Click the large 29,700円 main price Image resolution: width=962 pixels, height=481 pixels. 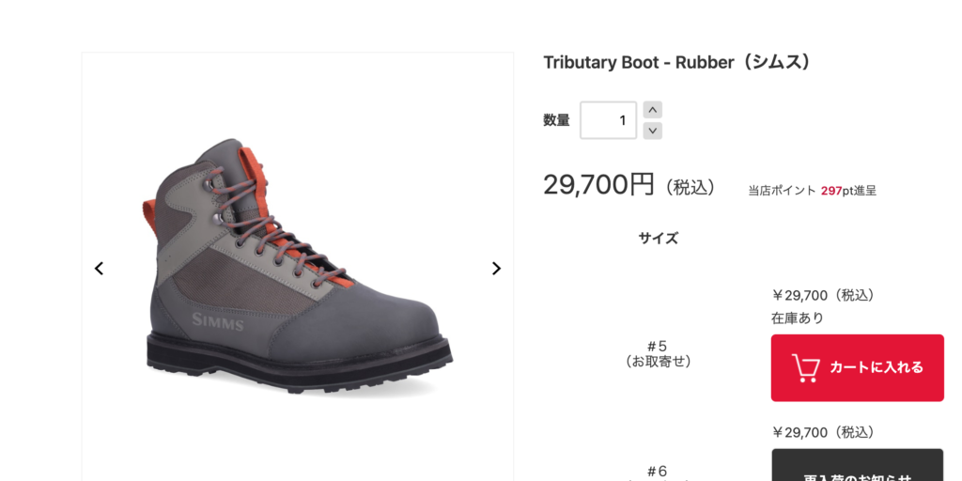[598, 184]
